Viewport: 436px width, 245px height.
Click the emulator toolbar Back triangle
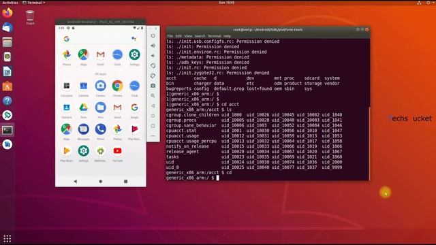[153, 106]
